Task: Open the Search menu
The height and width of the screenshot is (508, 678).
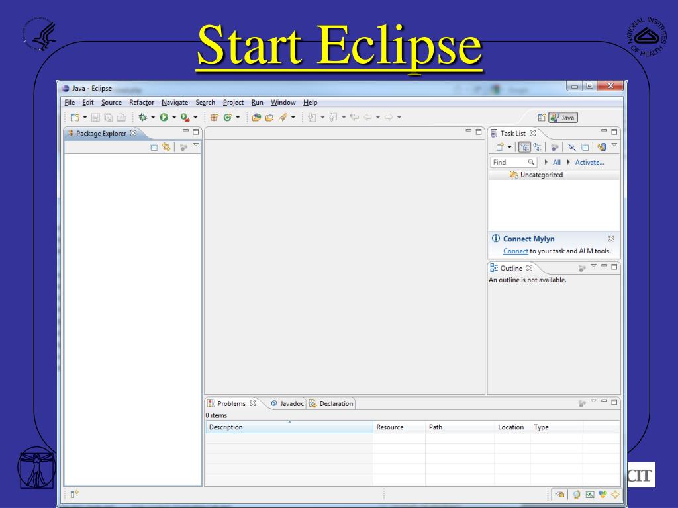Action: coord(205,103)
